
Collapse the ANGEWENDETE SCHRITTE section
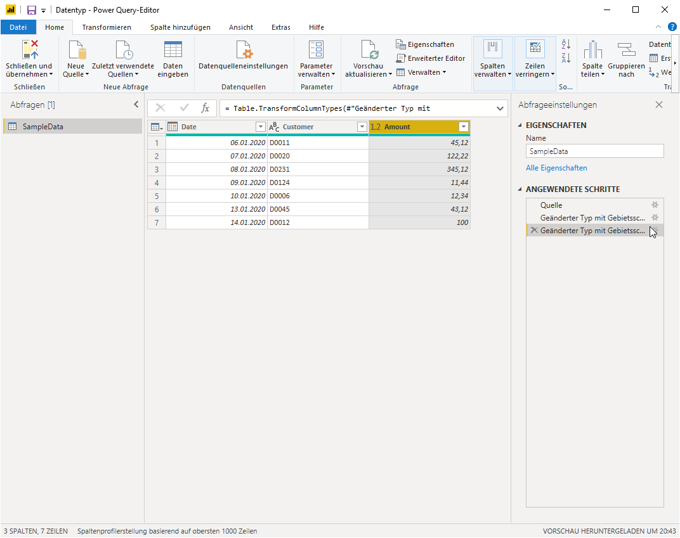(x=520, y=189)
